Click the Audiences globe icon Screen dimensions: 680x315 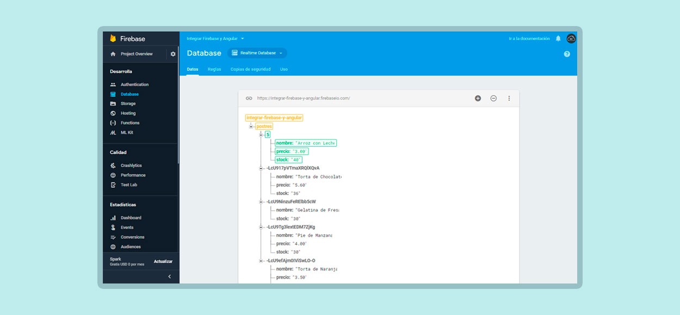pos(113,247)
